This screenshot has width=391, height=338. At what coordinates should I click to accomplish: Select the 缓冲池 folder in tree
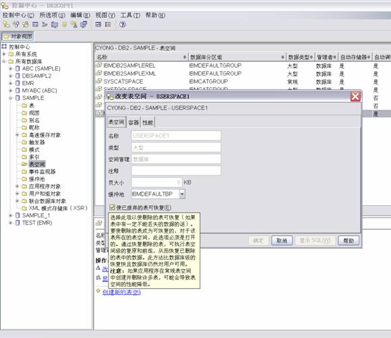34,179
